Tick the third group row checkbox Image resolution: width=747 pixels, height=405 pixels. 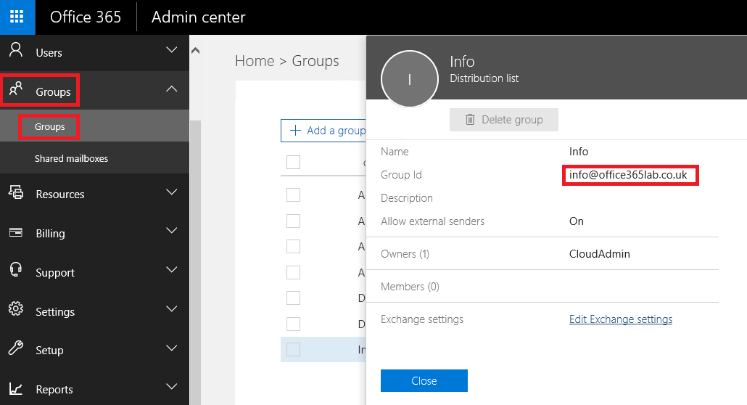pos(294,246)
